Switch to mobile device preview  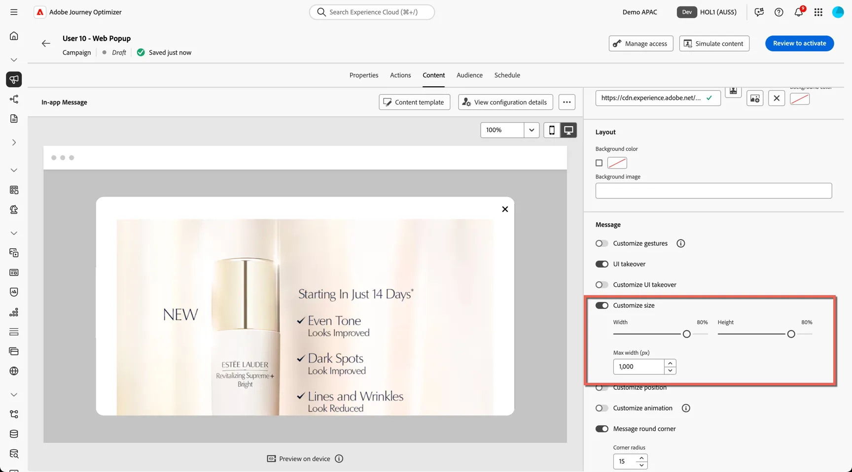(552, 130)
